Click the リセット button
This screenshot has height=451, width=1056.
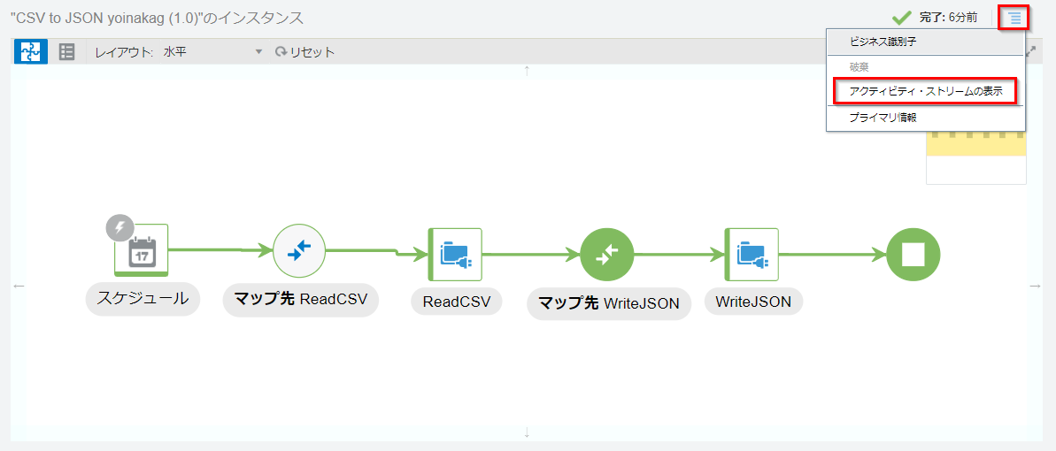tap(305, 52)
